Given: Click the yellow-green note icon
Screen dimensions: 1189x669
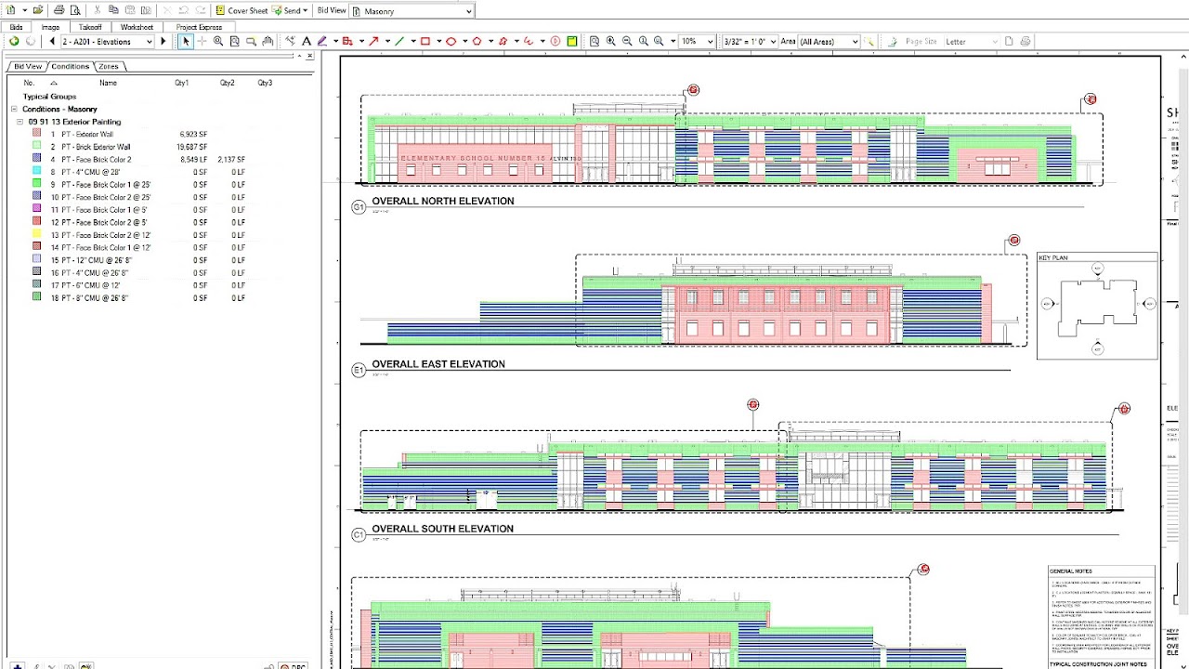Looking at the screenshot, I should pyautogui.click(x=572, y=41).
